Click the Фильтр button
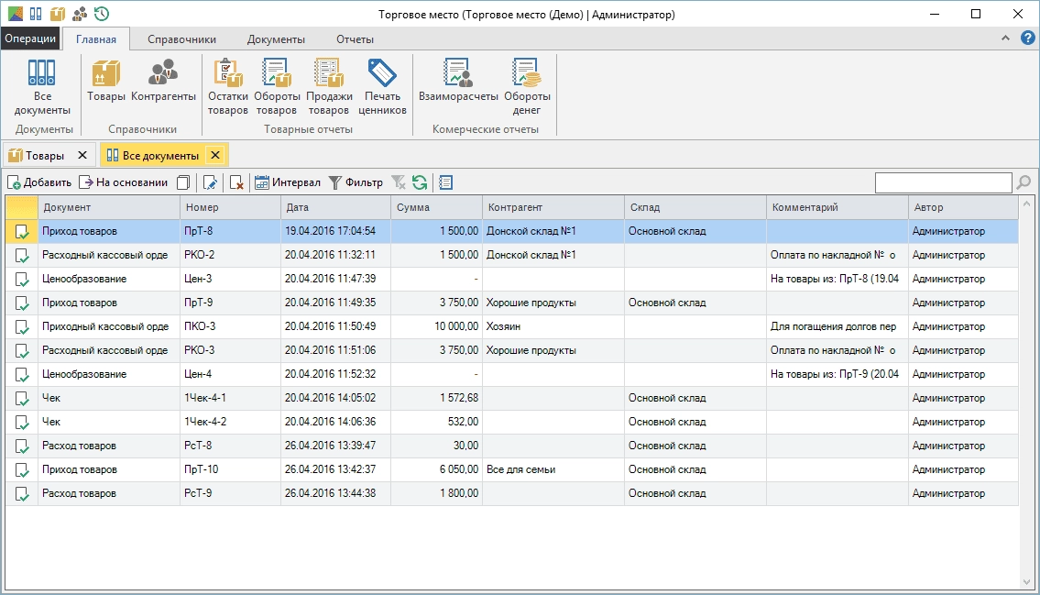Screen dimensions: 1040x595 [x=356, y=182]
